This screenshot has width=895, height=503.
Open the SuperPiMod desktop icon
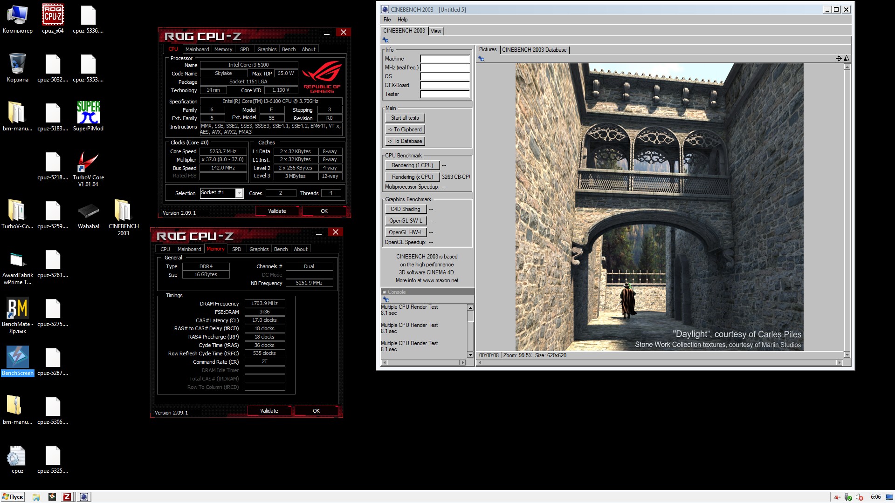point(88,116)
